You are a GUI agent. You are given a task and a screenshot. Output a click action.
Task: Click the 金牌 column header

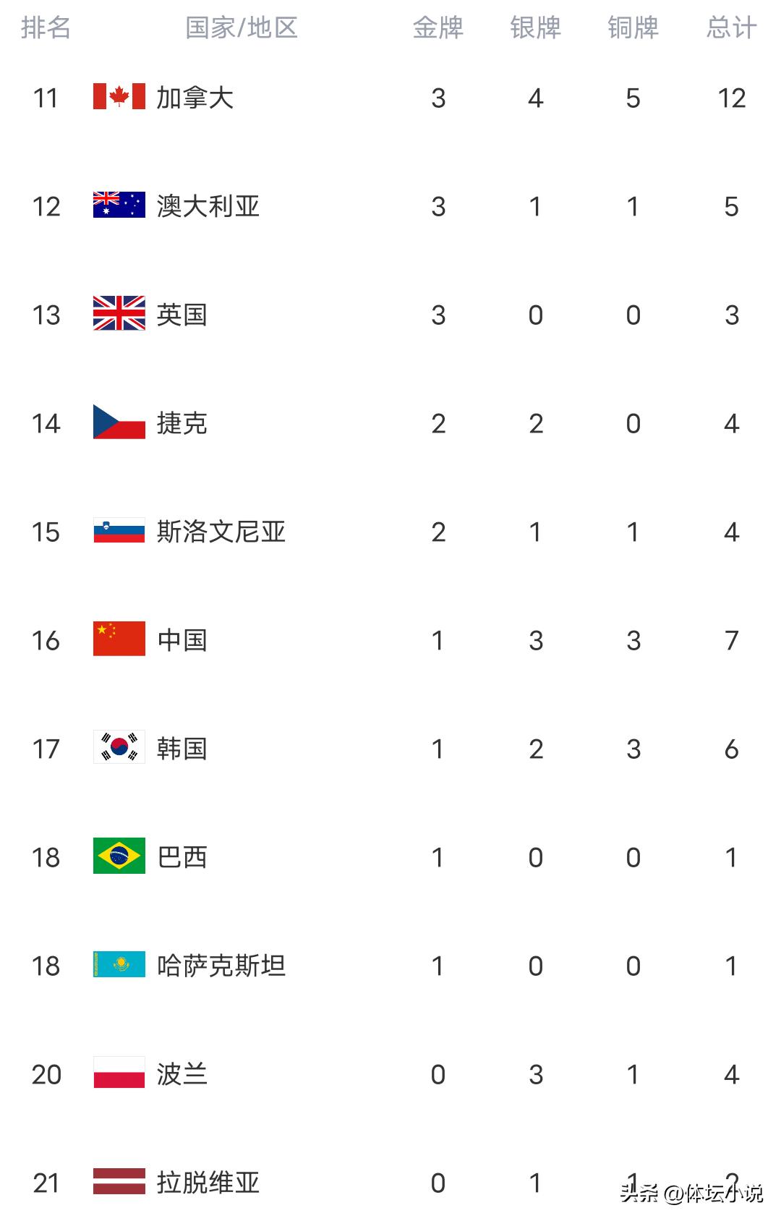[438, 28]
